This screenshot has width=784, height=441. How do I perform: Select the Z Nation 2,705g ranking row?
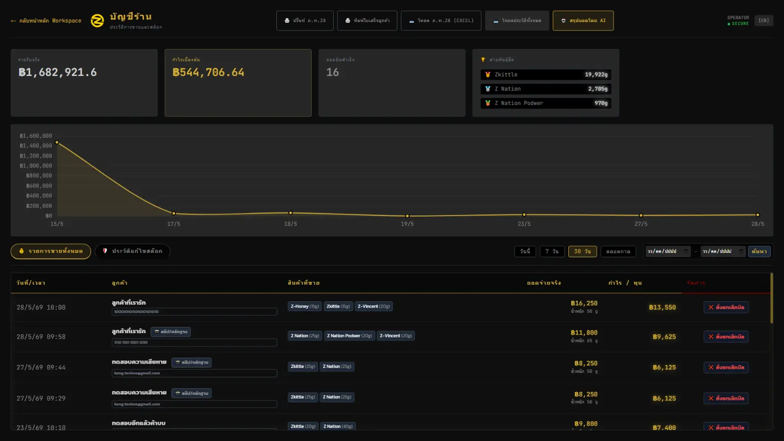pyautogui.click(x=546, y=89)
